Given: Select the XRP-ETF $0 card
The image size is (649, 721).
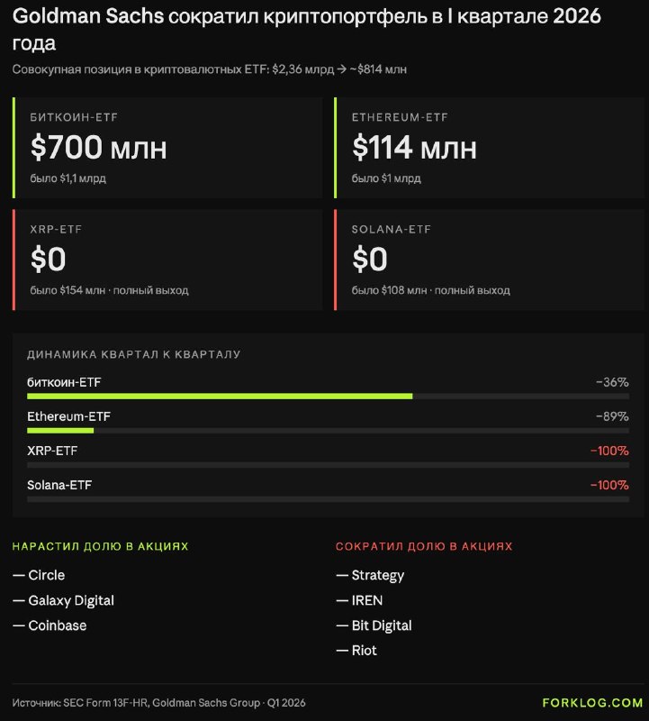Looking at the screenshot, I should tap(167, 260).
